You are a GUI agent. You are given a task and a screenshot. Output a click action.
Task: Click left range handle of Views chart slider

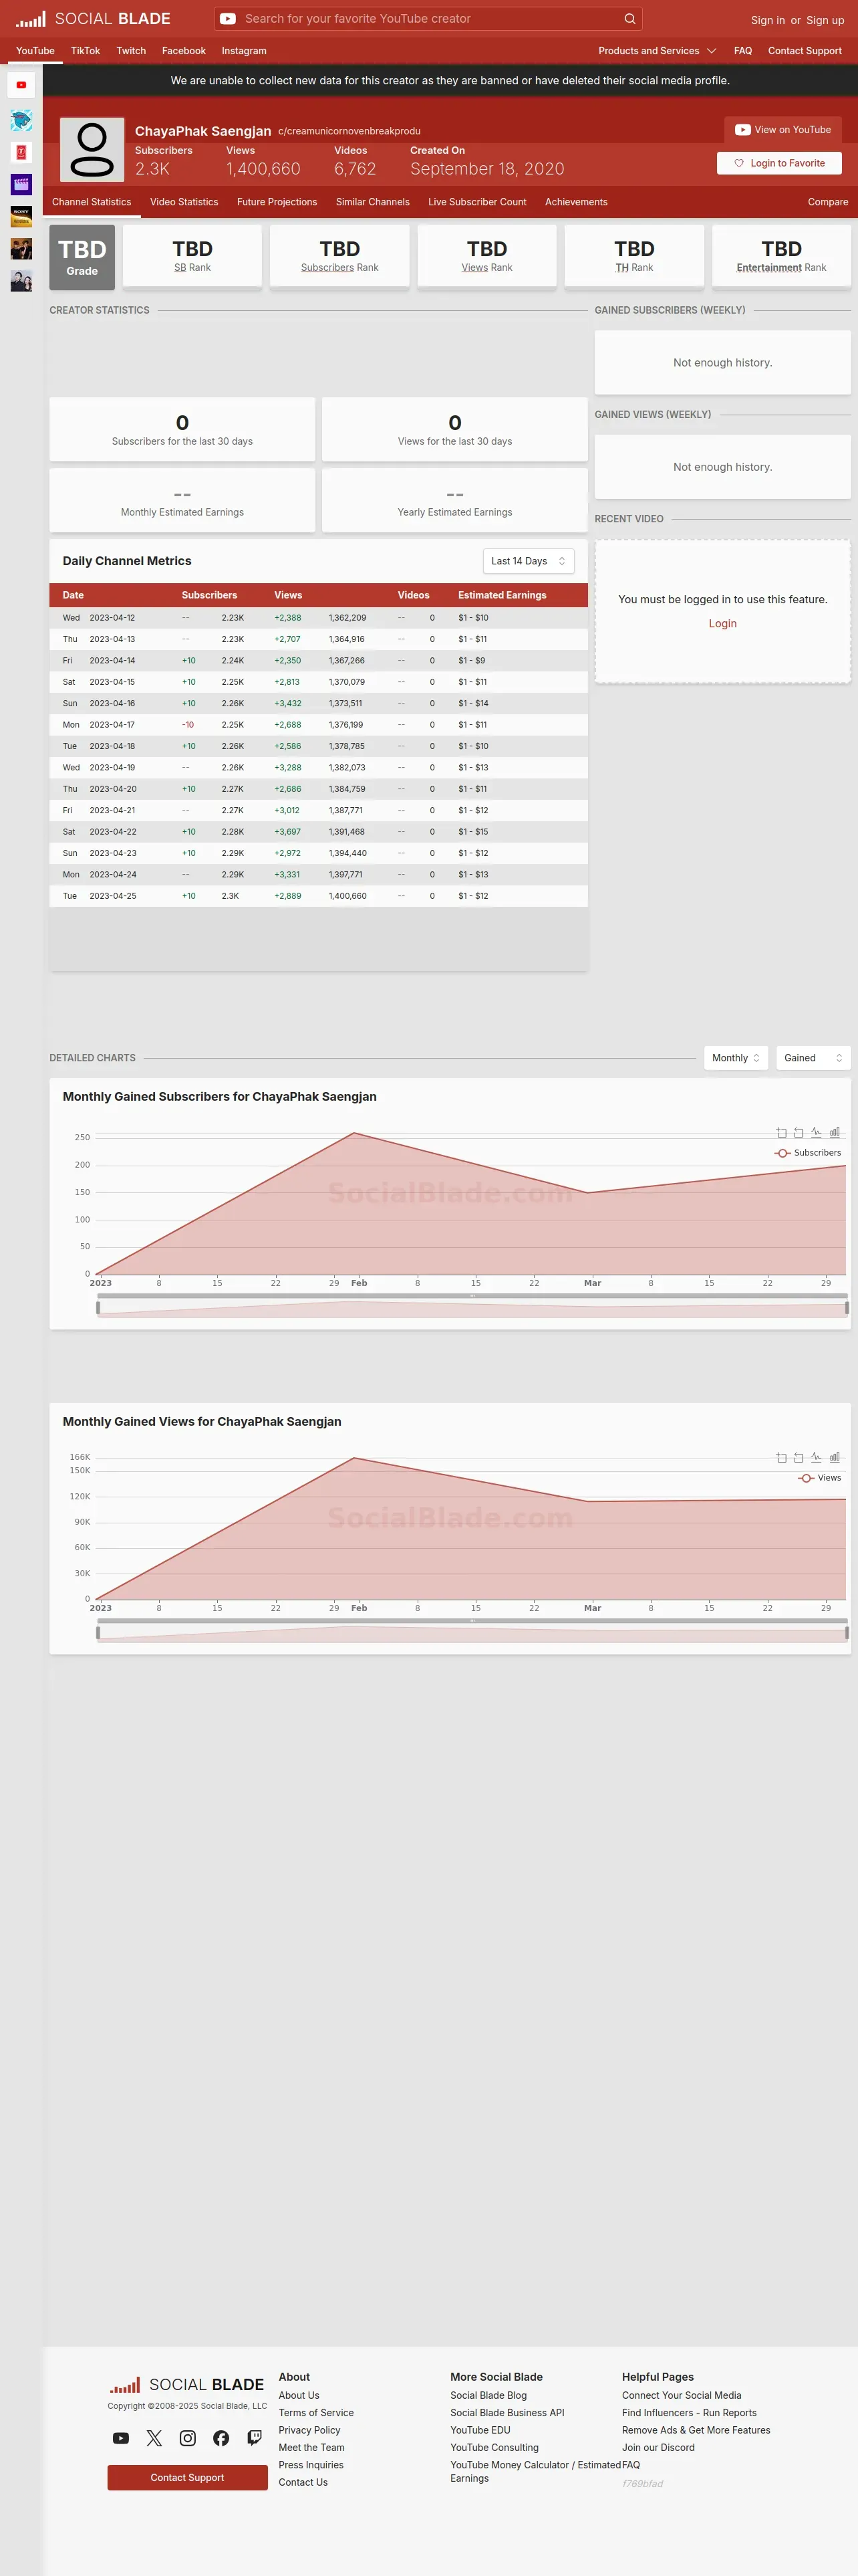coord(98,1632)
